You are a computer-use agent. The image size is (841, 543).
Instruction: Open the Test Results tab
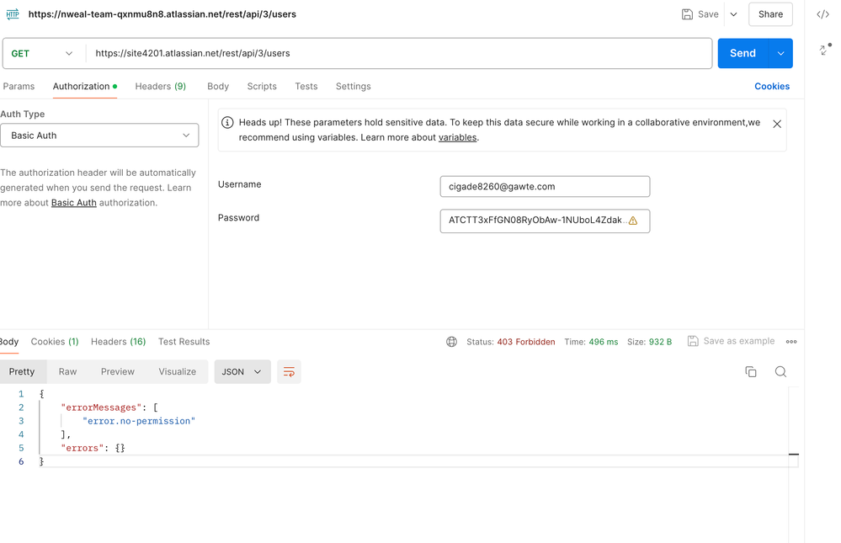[184, 342]
